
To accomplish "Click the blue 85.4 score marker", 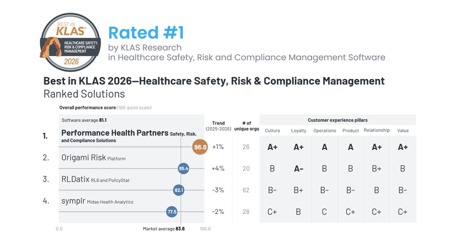I will click(x=183, y=169).
